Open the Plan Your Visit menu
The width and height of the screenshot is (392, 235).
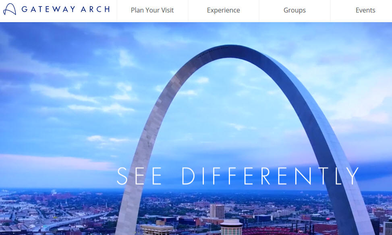click(152, 10)
